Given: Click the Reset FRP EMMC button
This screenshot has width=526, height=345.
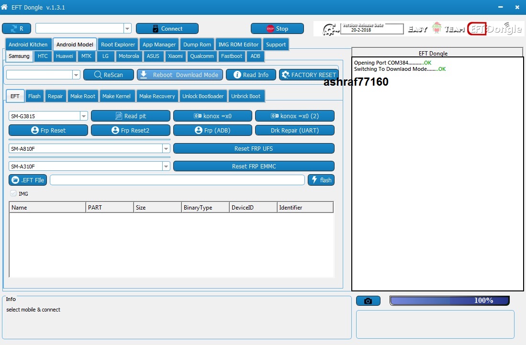Looking at the screenshot, I should click(254, 167).
